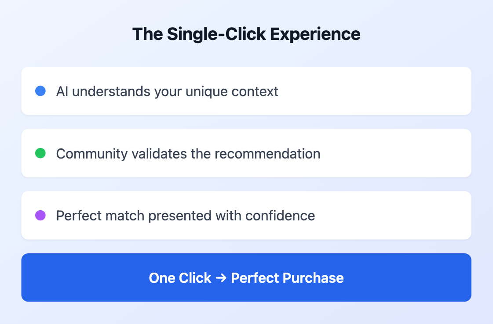Click the arrow symbol in the blue button
This screenshot has height=324, width=493.
221,278
